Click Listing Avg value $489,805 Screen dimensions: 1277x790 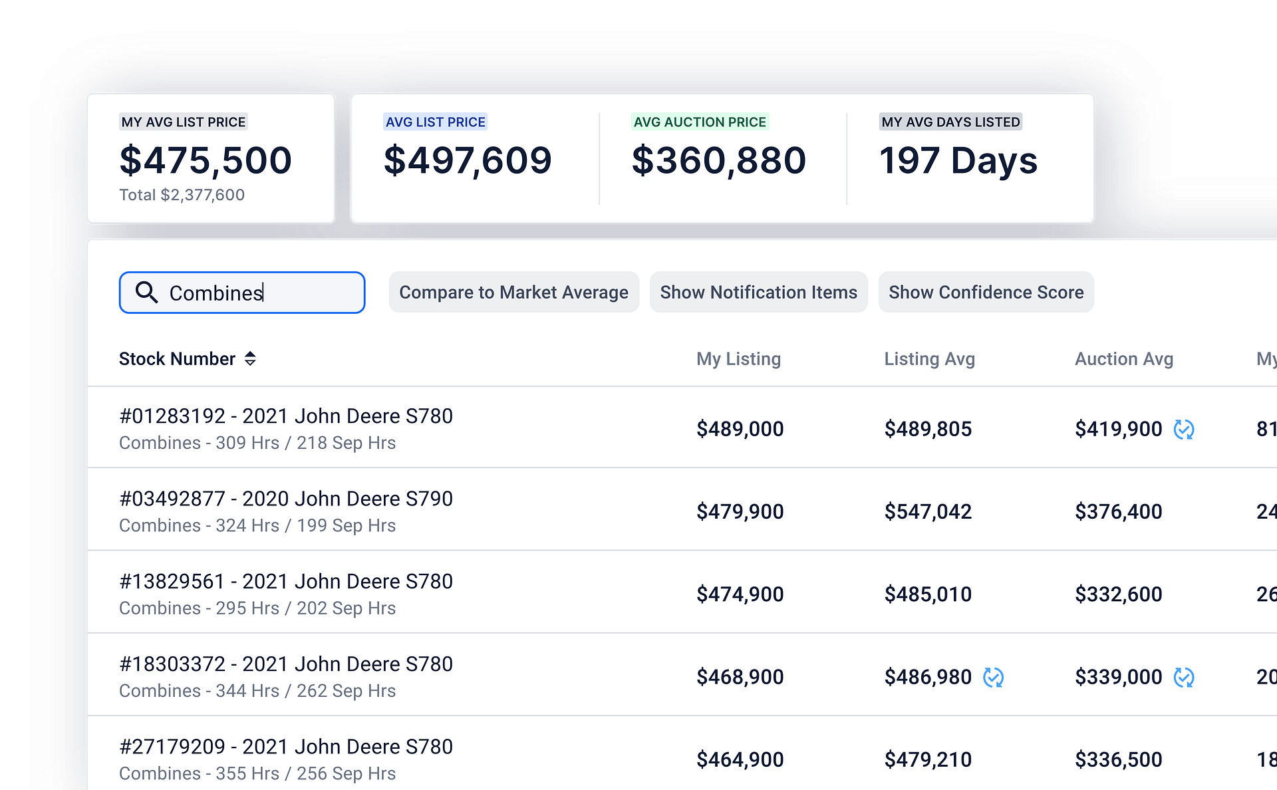(x=928, y=429)
